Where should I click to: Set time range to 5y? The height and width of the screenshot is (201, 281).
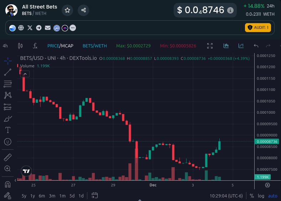24,196
